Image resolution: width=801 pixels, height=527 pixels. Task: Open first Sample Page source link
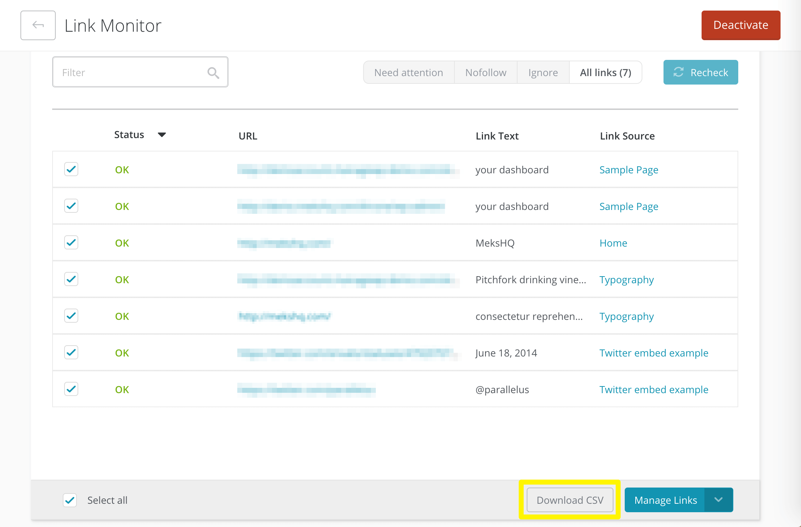click(629, 170)
